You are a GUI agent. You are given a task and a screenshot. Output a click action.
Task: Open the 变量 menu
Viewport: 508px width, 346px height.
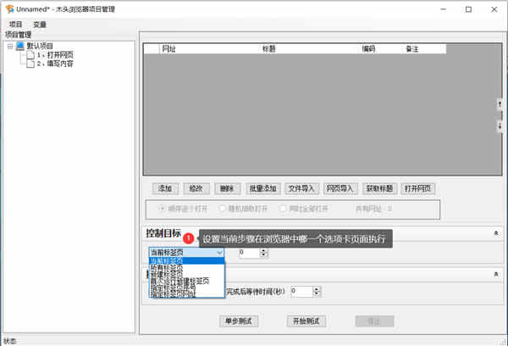click(40, 25)
